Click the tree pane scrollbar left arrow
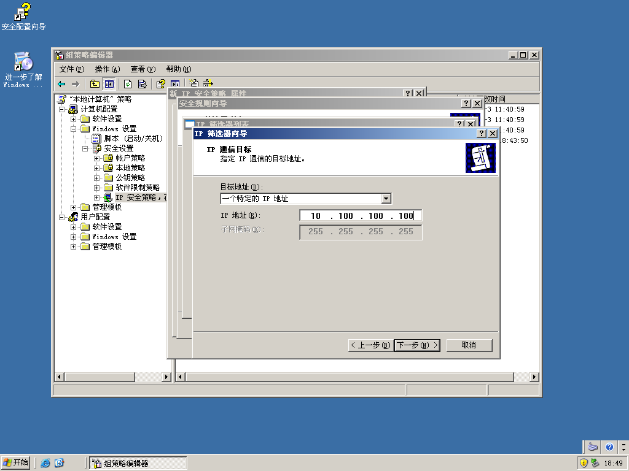 point(60,377)
